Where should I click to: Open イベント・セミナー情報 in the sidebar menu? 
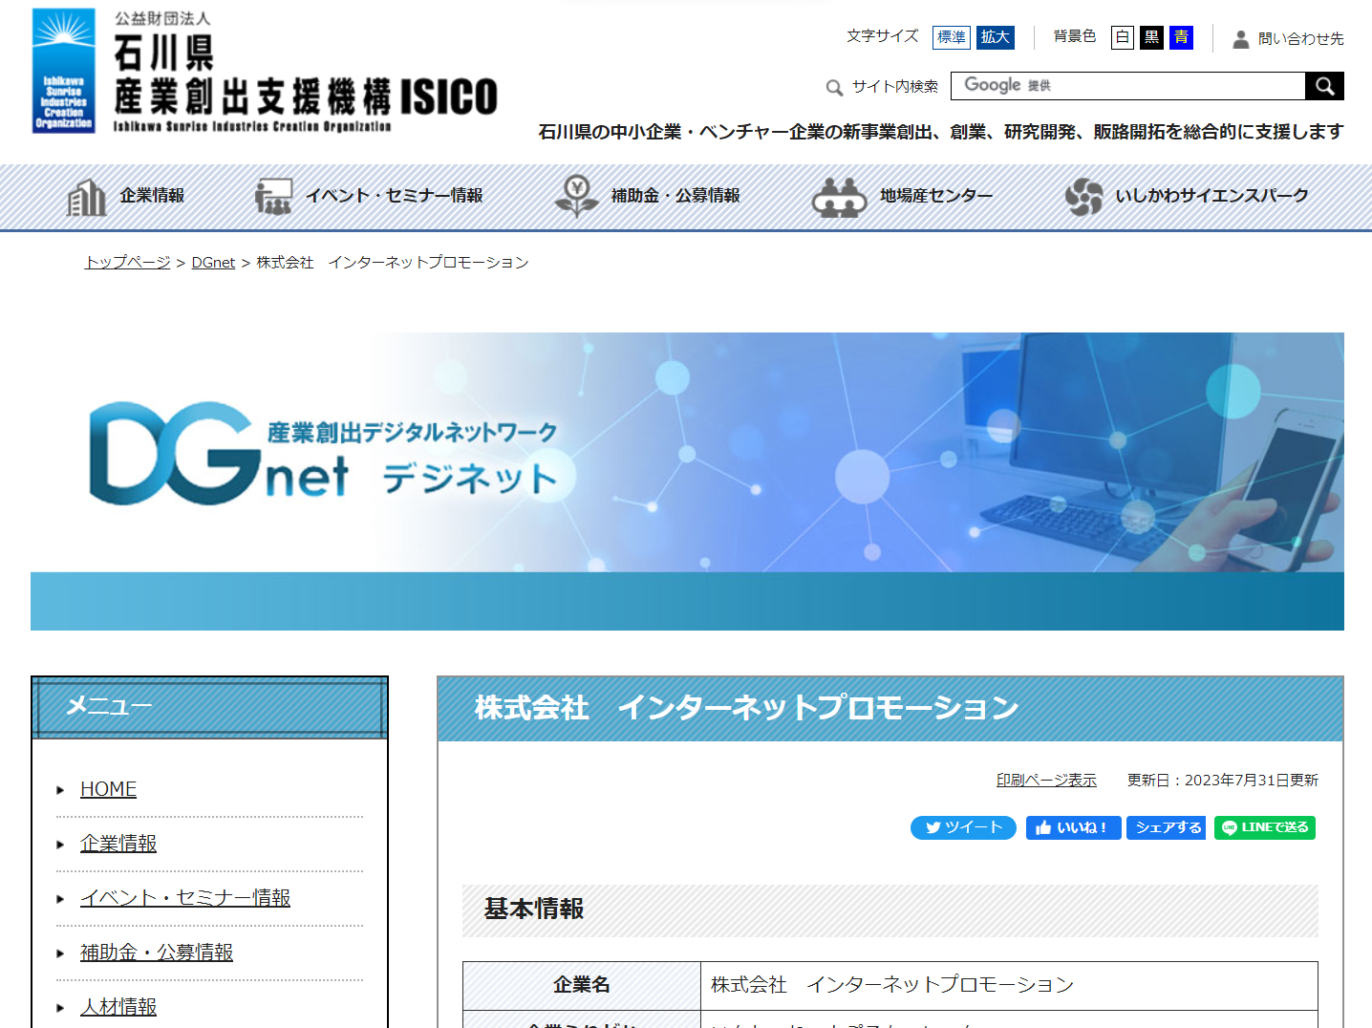[184, 898]
